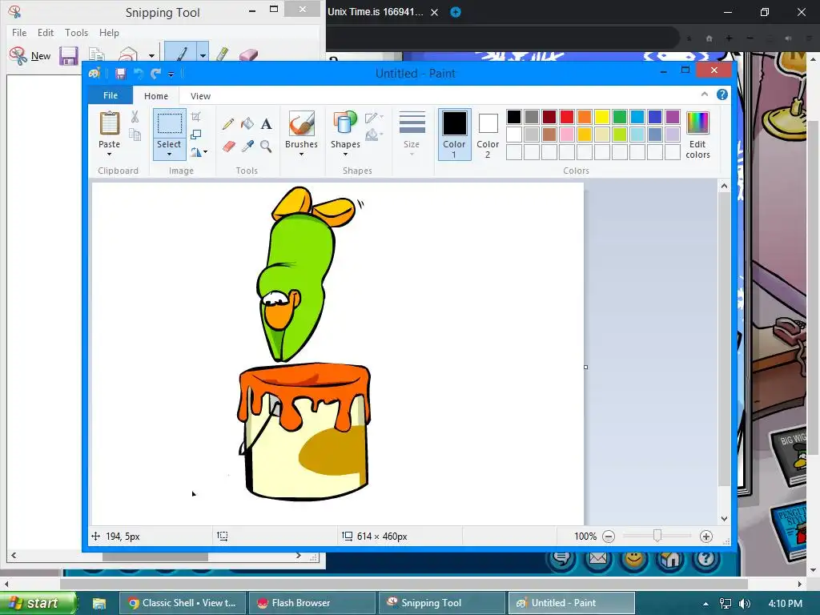Click the Redo arrow in Paint title bar
Screen dimensions: 820x615
(x=155, y=74)
